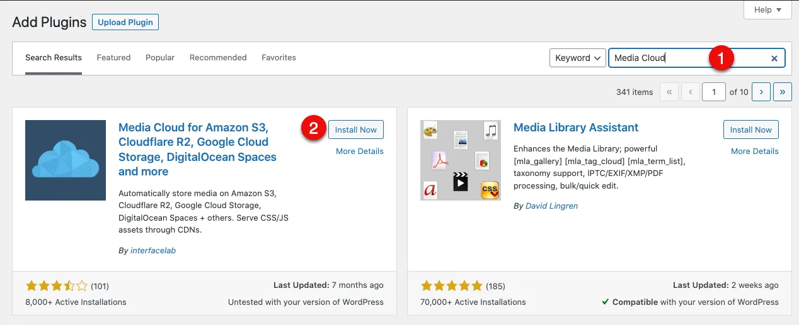Click Last Updated 2 weeks ago text

(726, 285)
